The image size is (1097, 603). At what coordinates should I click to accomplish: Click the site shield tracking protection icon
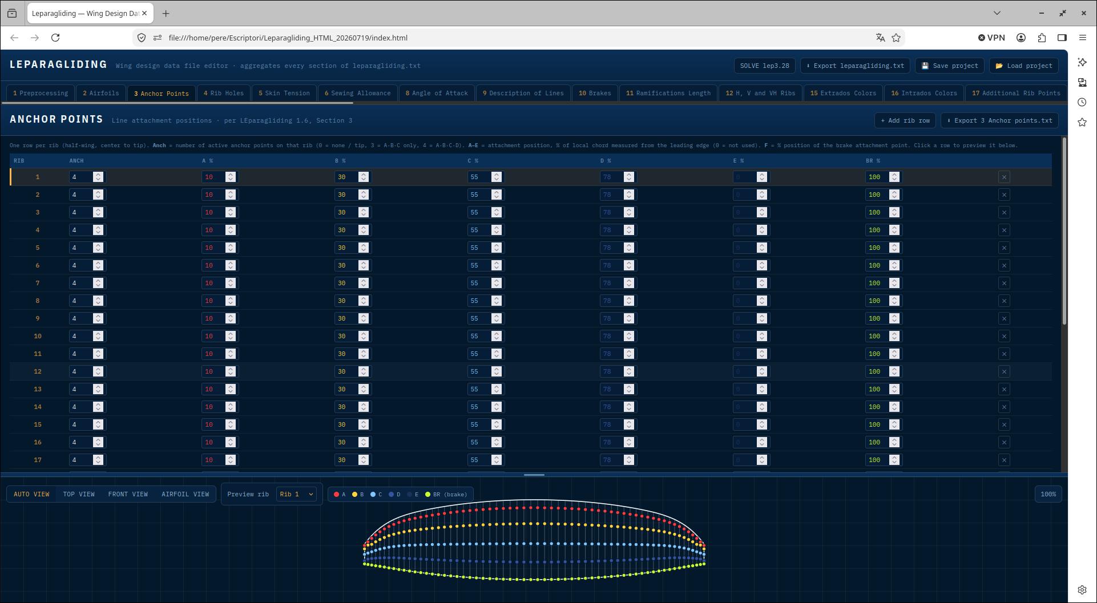[x=142, y=38]
